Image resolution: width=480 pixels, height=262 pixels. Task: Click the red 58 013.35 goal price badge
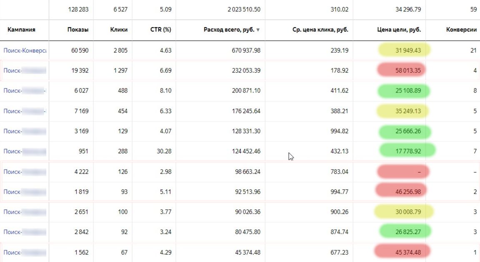click(x=402, y=71)
